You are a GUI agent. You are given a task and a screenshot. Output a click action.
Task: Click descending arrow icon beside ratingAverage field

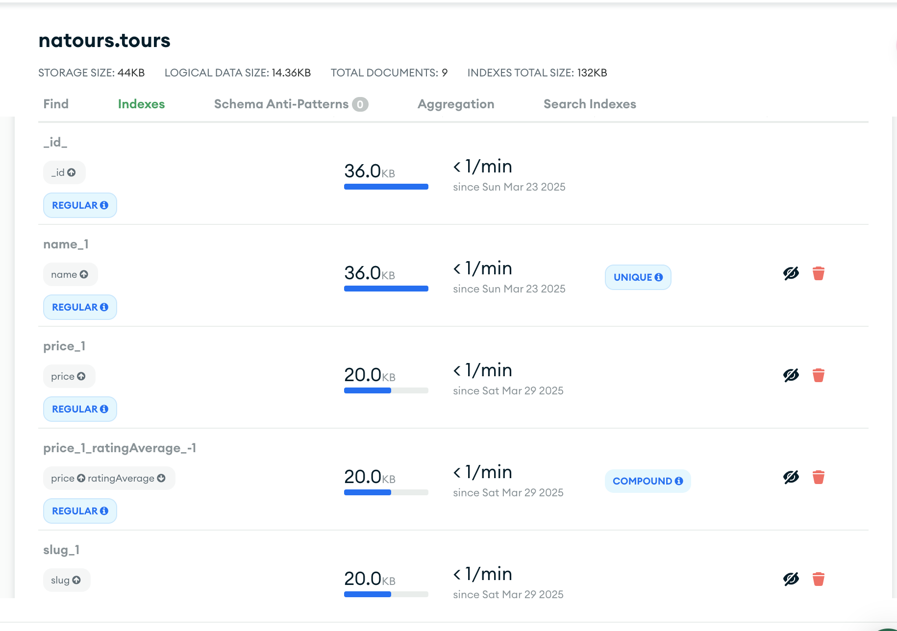coord(161,478)
